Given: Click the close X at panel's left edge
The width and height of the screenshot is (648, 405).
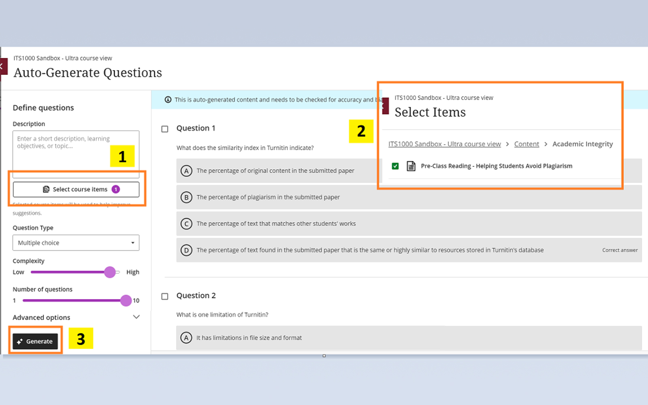Looking at the screenshot, I should 2,66.
